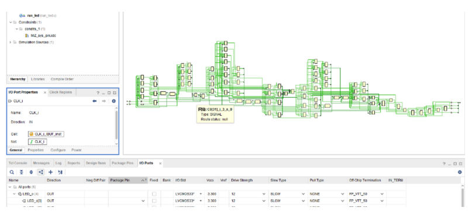The width and height of the screenshot is (472, 221).
Task: Open the Messages tab
Action: pos(42,163)
